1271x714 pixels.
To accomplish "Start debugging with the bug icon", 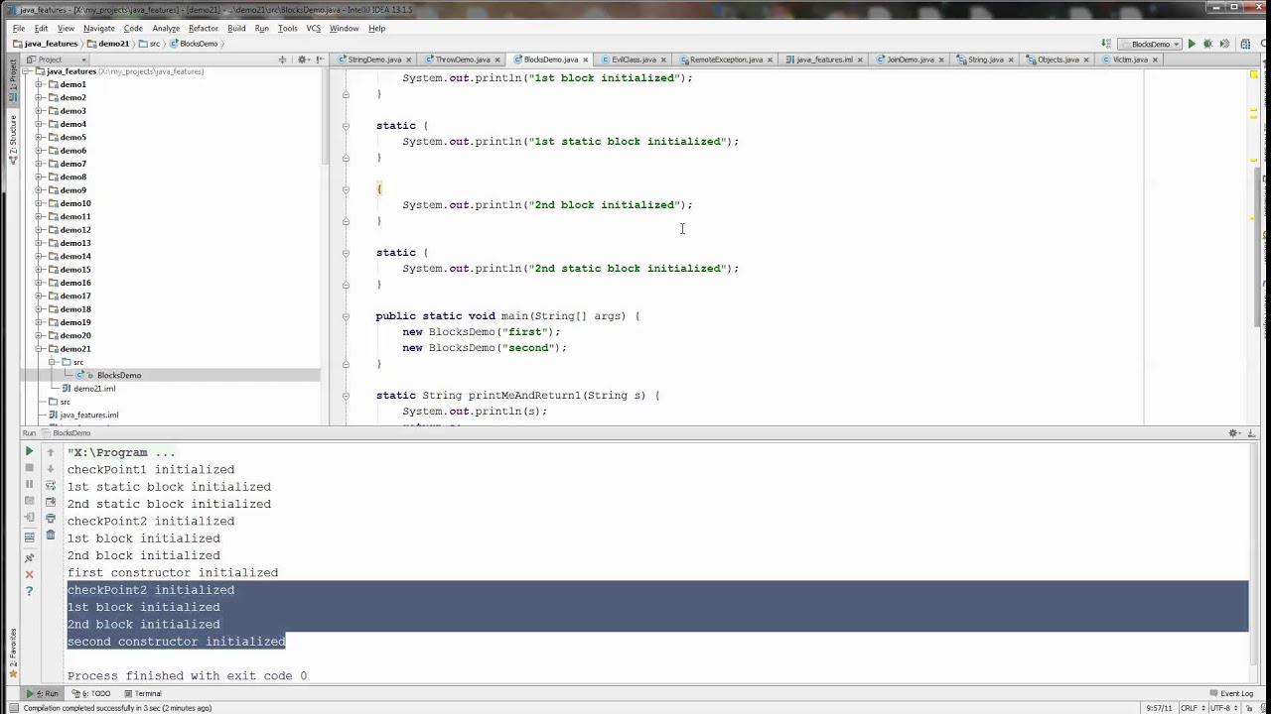I will (1207, 44).
